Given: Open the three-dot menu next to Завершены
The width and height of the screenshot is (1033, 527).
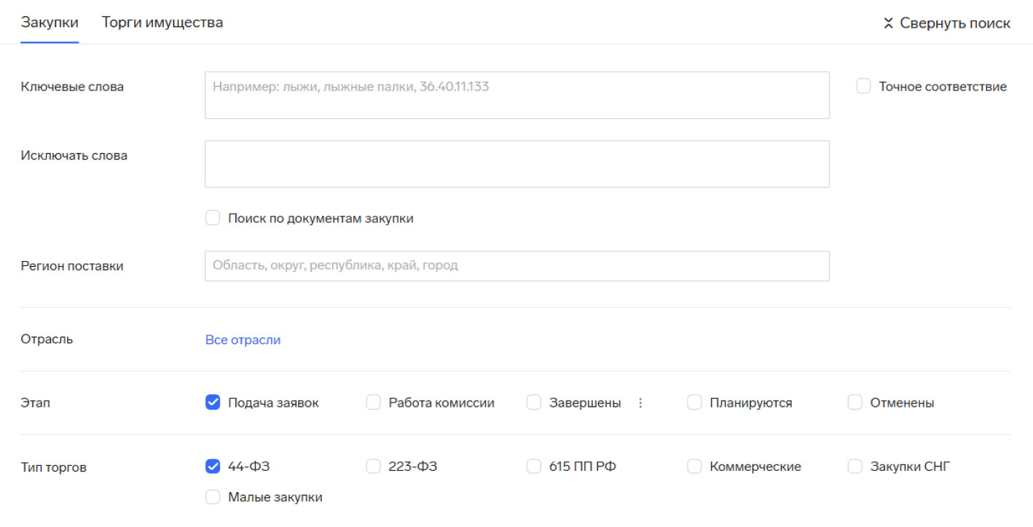Looking at the screenshot, I should coord(640,402).
